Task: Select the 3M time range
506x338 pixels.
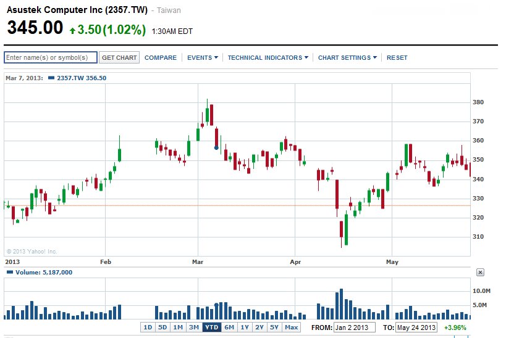Action: 193,328
